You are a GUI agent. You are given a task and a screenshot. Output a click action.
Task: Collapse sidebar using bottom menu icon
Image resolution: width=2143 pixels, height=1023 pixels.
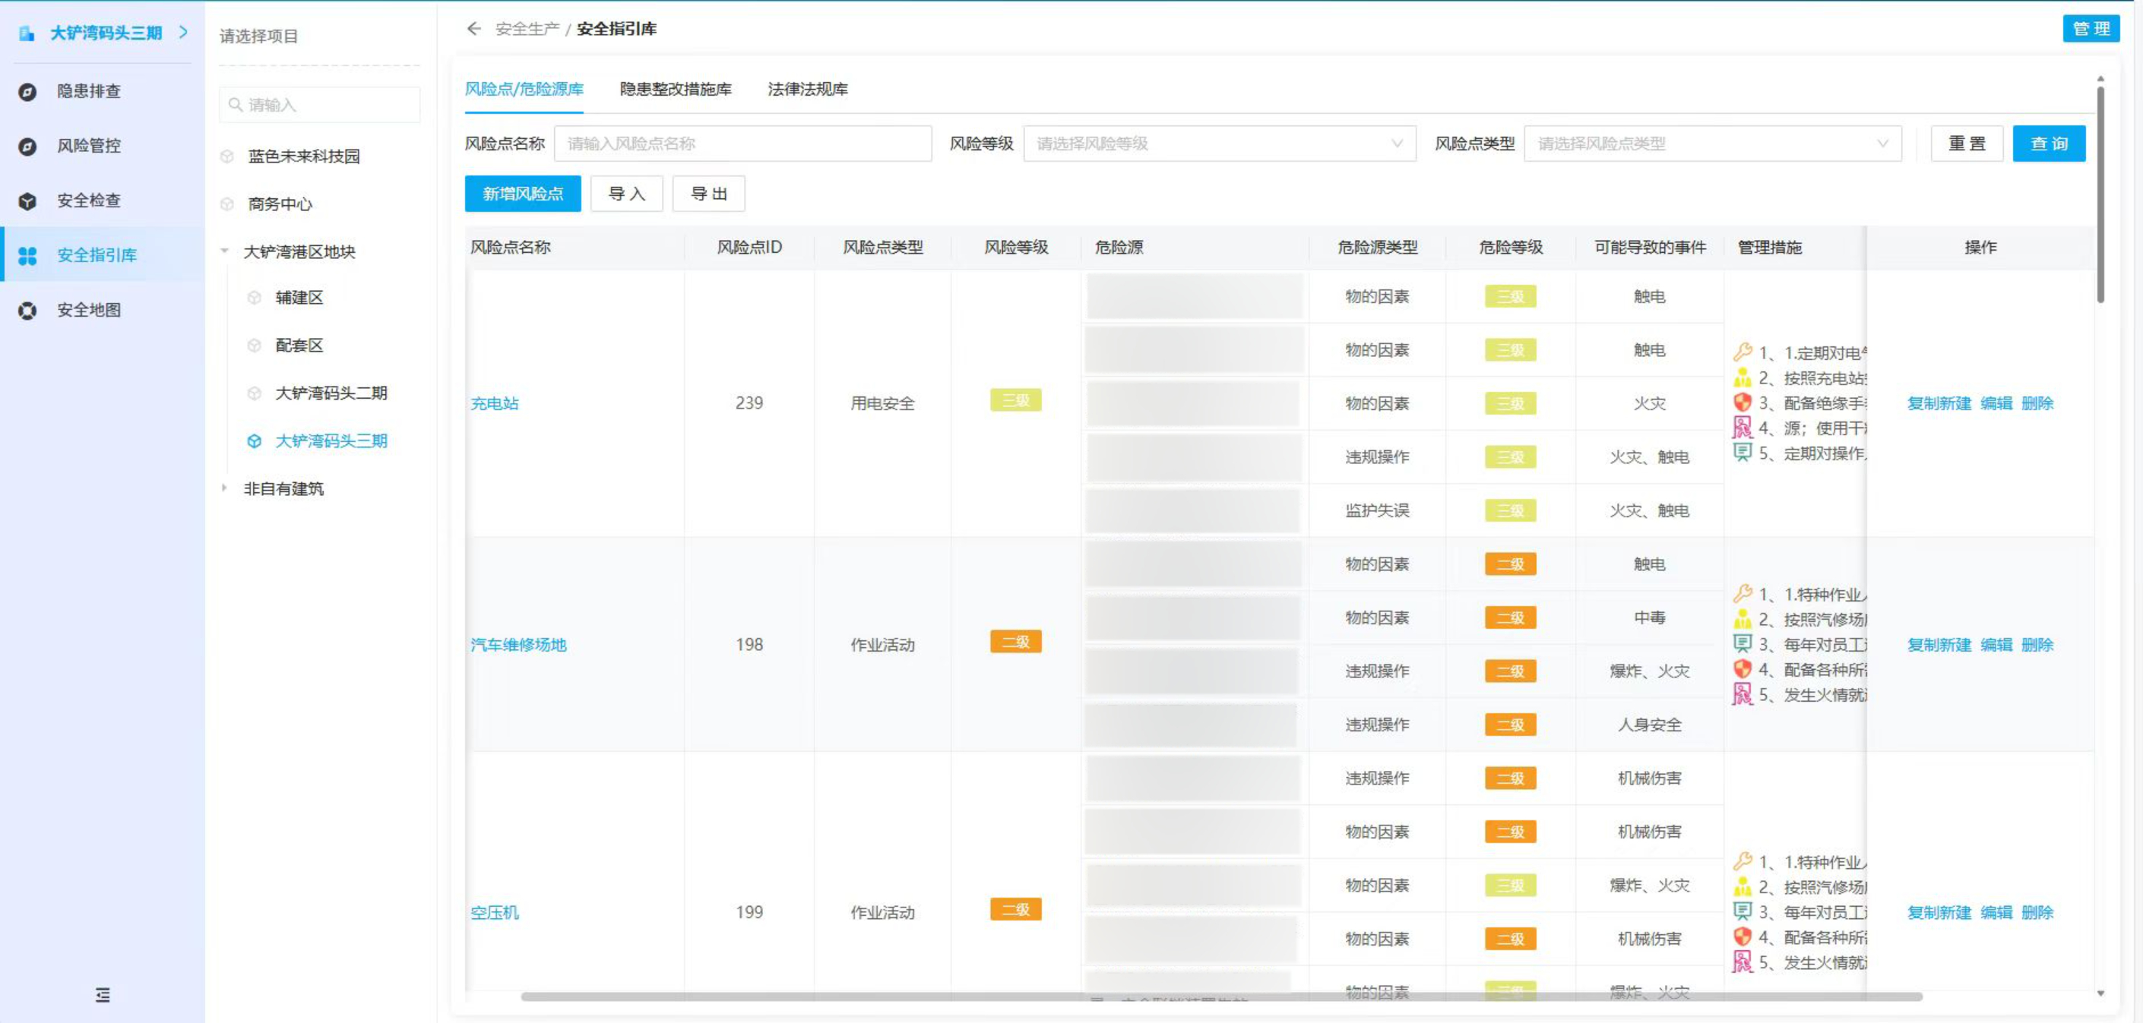103,995
